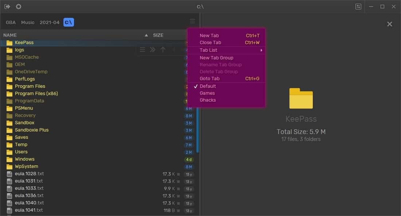
Task: Create a New Tab Group
Action: tap(216, 58)
